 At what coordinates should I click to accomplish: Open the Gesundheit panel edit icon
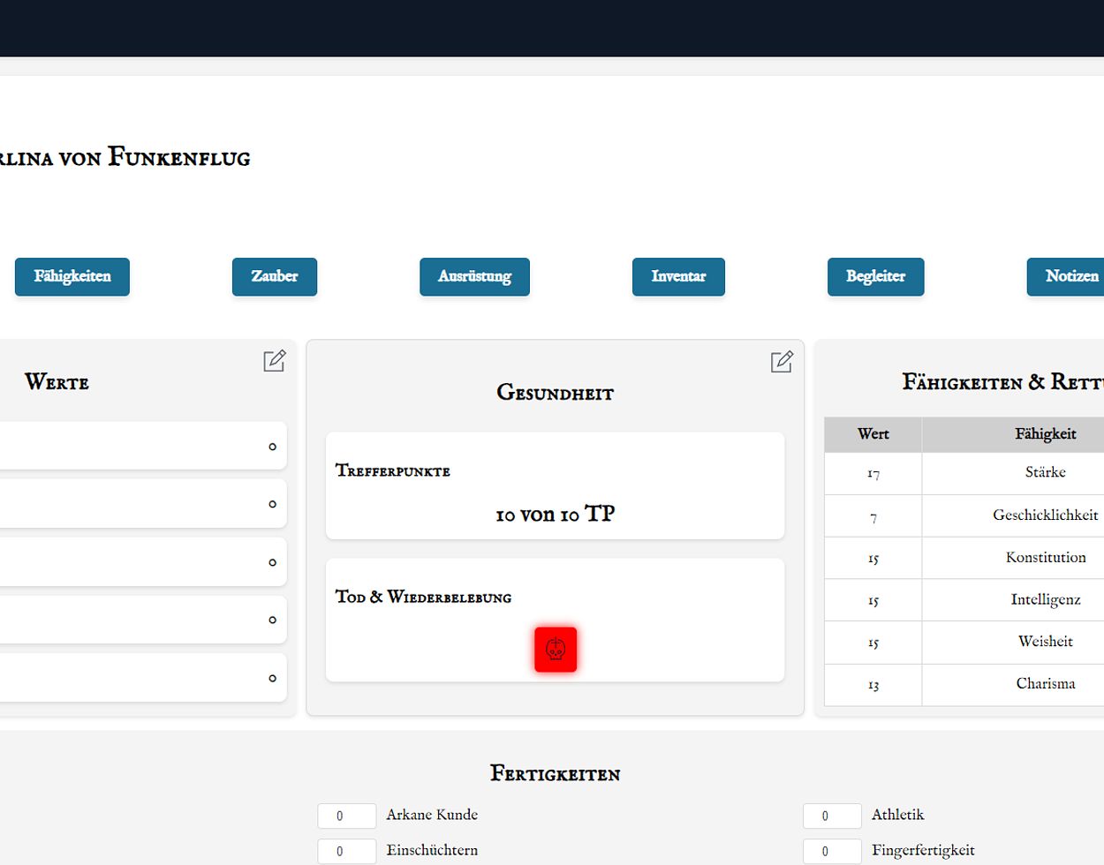pyautogui.click(x=782, y=362)
